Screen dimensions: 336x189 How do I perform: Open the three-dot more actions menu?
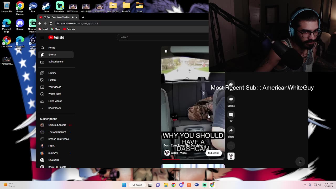[x=231, y=145]
